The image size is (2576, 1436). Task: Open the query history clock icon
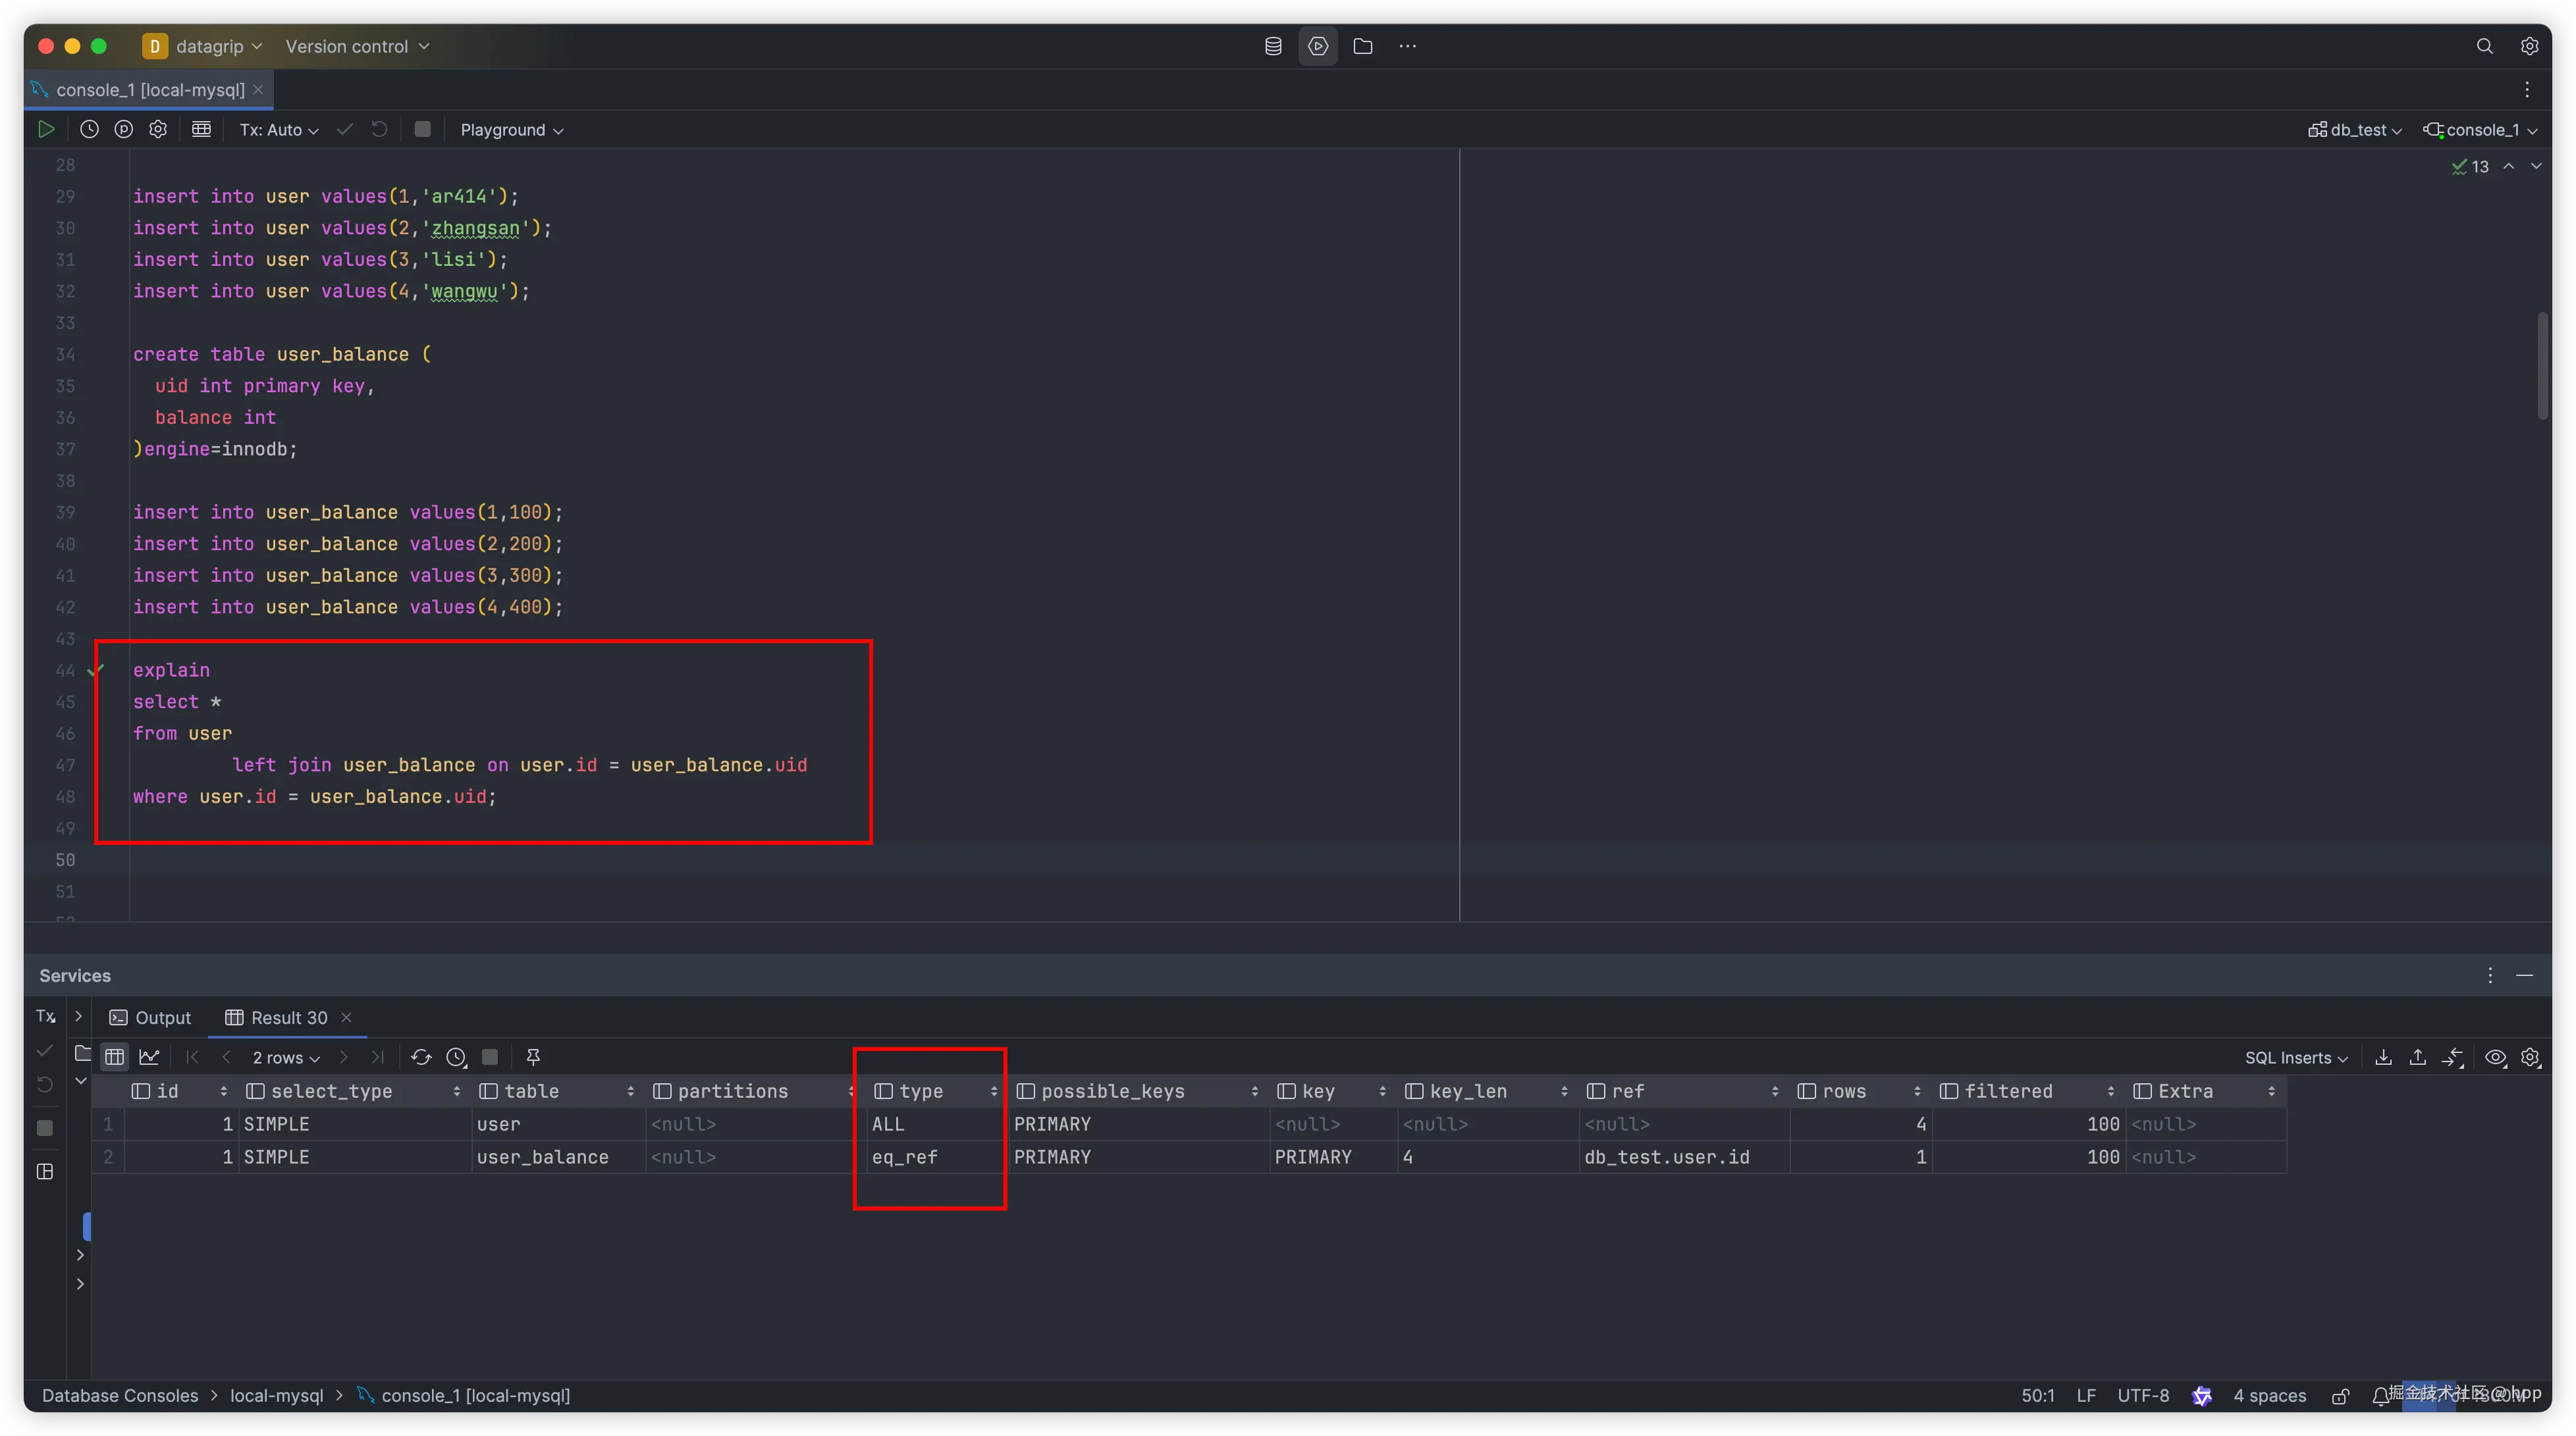[89, 129]
